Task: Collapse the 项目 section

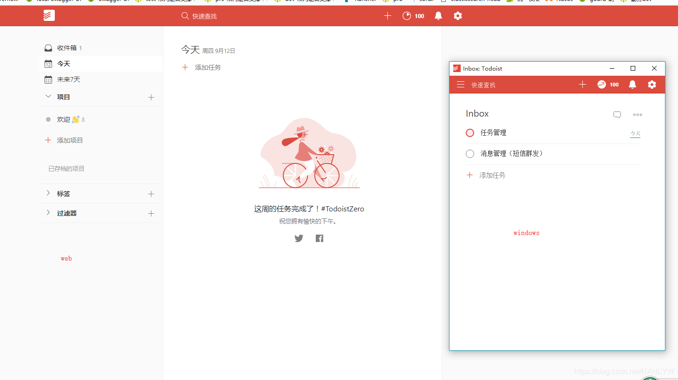Action: [48, 97]
